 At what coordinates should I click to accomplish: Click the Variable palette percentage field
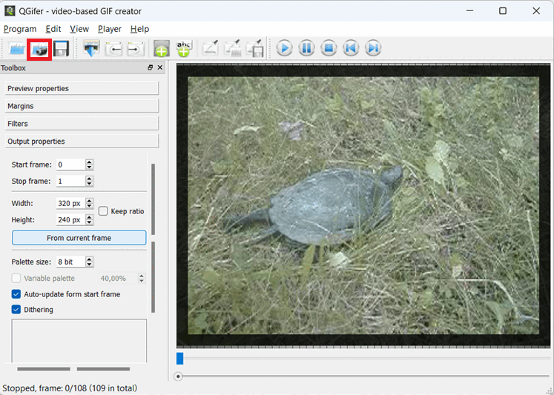click(117, 278)
